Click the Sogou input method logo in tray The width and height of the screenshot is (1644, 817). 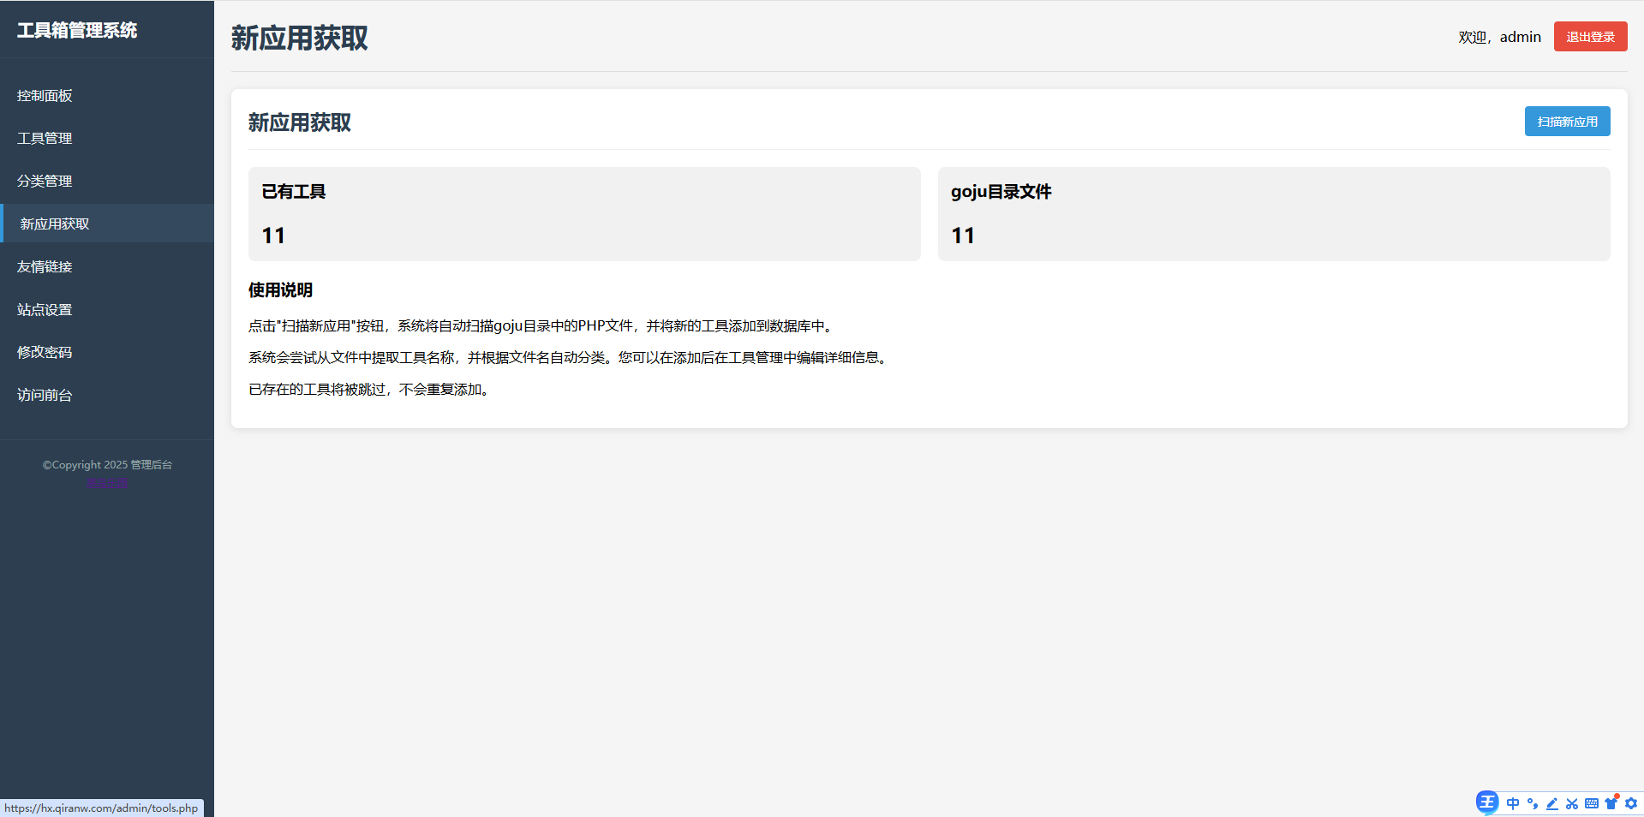point(1486,803)
